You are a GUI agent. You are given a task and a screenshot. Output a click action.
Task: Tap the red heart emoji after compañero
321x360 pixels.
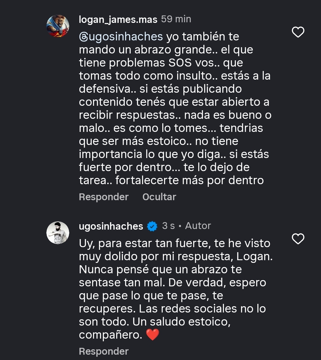coord(153,335)
